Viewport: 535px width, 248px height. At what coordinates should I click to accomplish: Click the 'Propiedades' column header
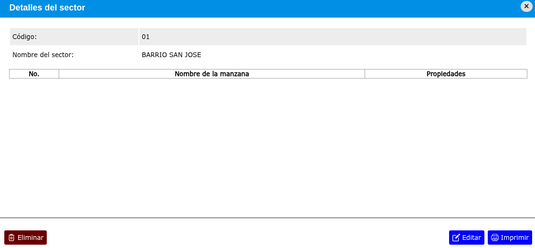tap(446, 74)
